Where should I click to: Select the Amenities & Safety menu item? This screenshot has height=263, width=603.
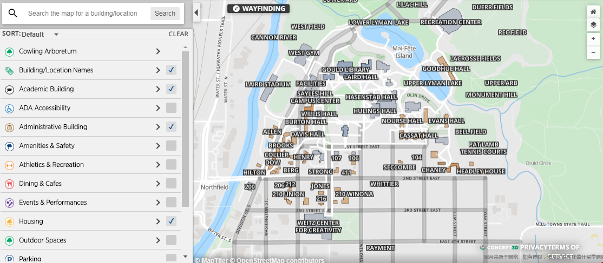(47, 146)
